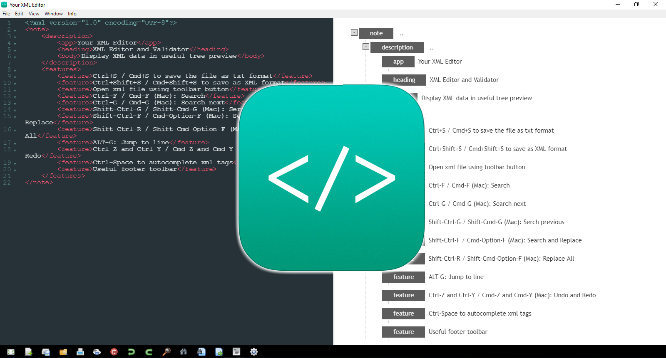Screen dimensions: 666x358
Task: Open the Window menu
Action: (54, 14)
